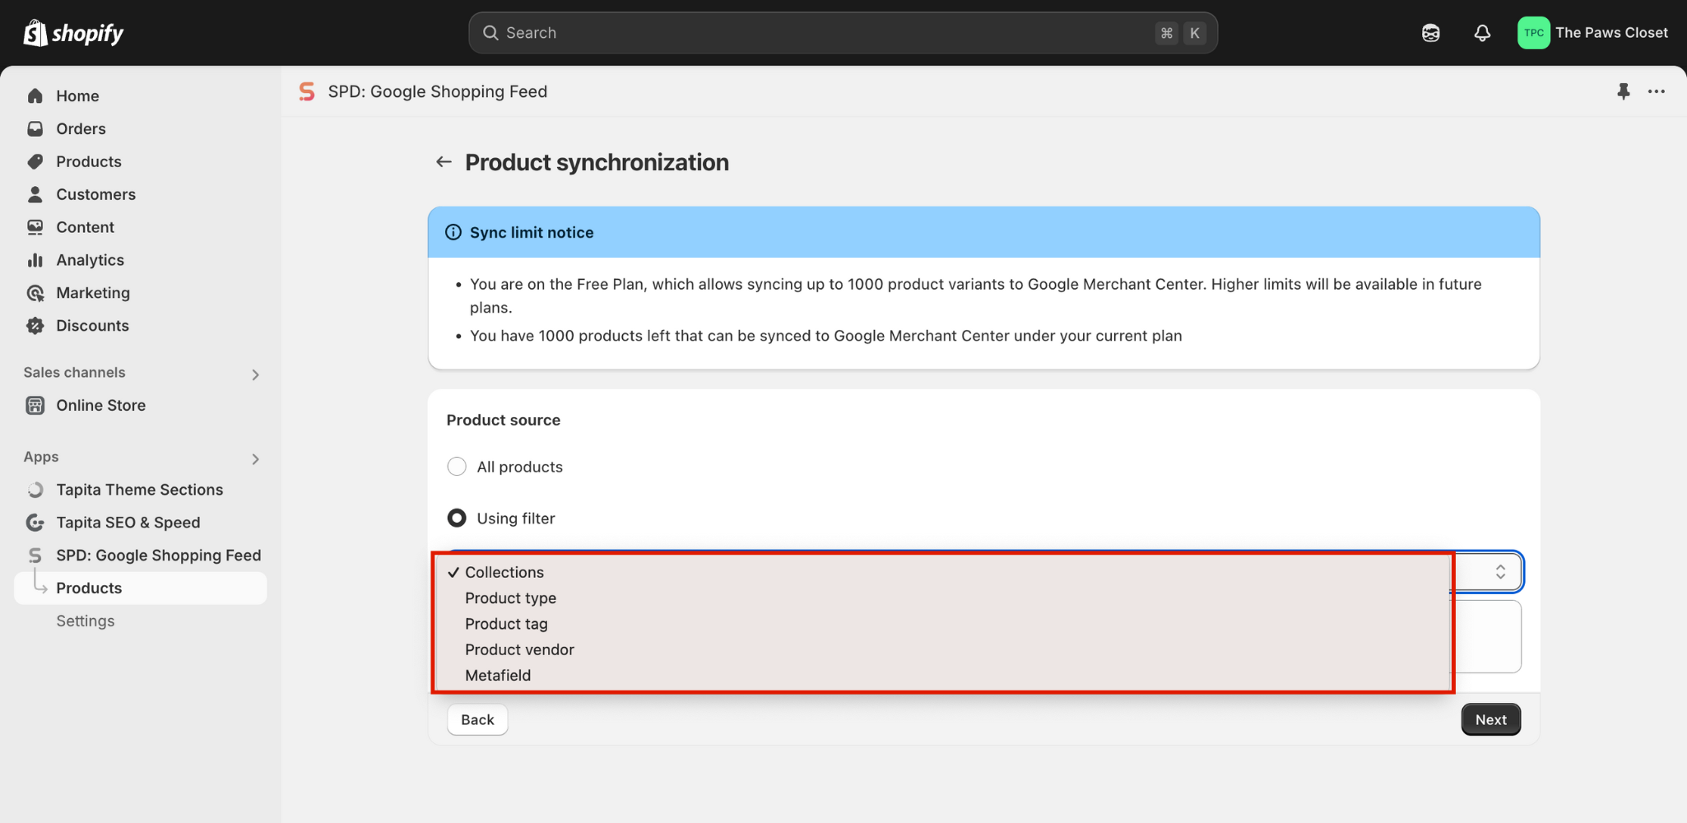This screenshot has width=1687, height=823.
Task: Click the back arrow beside Product synchronization
Action: click(444, 162)
